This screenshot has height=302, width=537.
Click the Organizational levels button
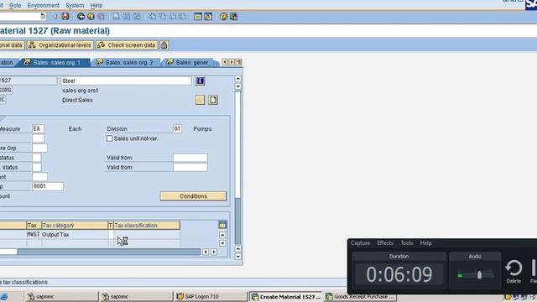pyautogui.click(x=60, y=45)
